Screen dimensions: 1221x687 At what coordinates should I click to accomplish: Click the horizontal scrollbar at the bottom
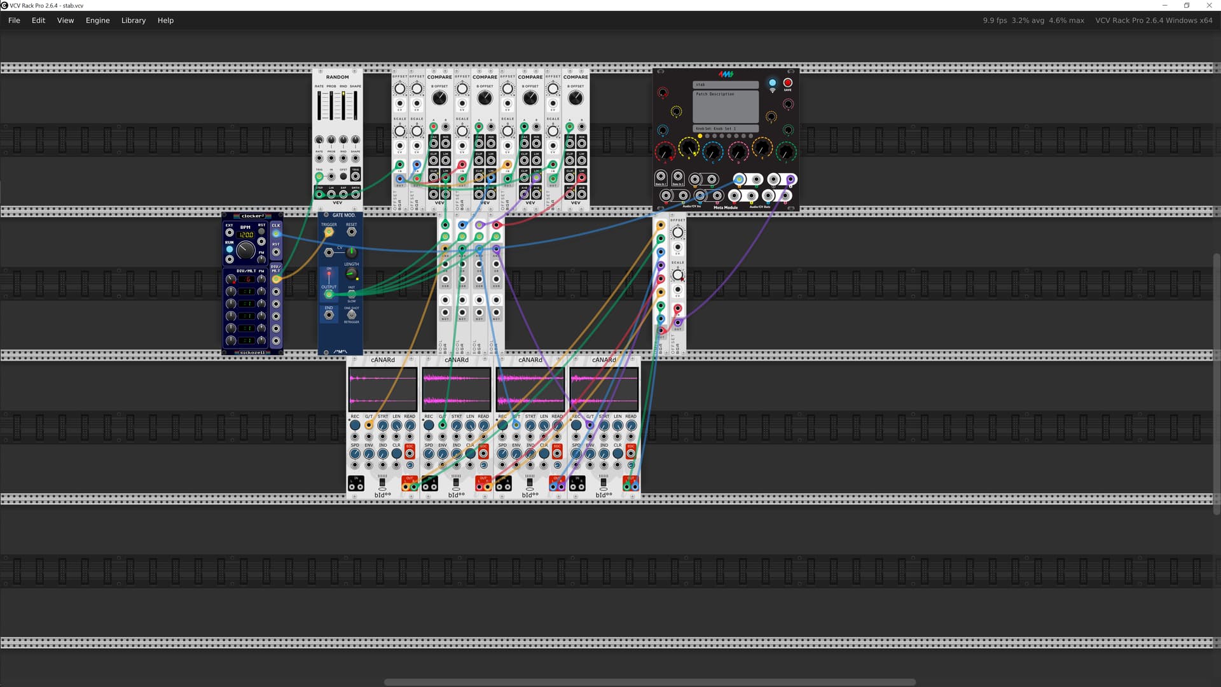pyautogui.click(x=649, y=682)
